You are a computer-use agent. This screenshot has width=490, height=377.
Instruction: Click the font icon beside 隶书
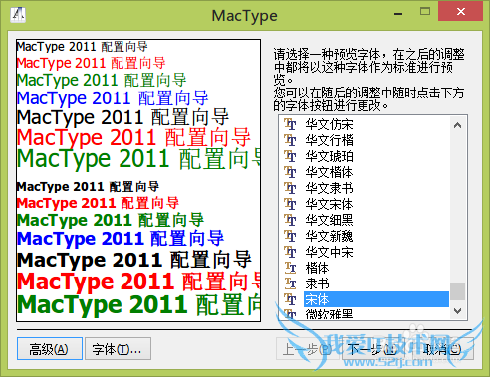pos(290,283)
